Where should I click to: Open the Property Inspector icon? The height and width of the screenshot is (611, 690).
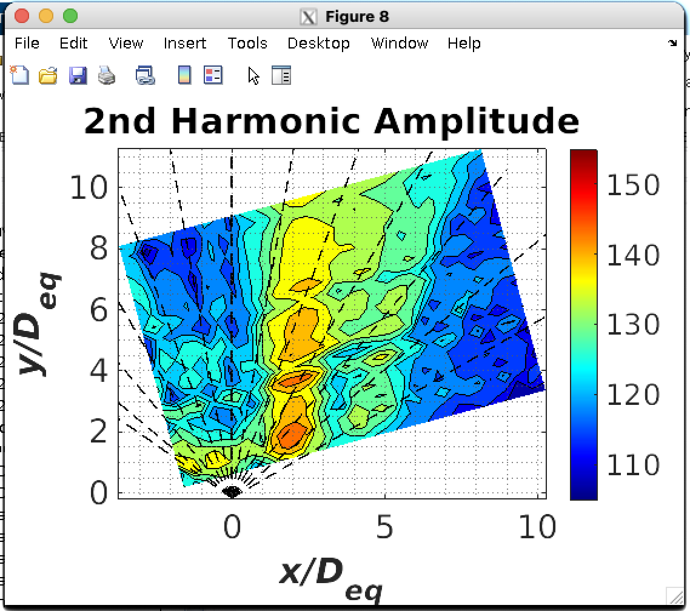tap(281, 75)
